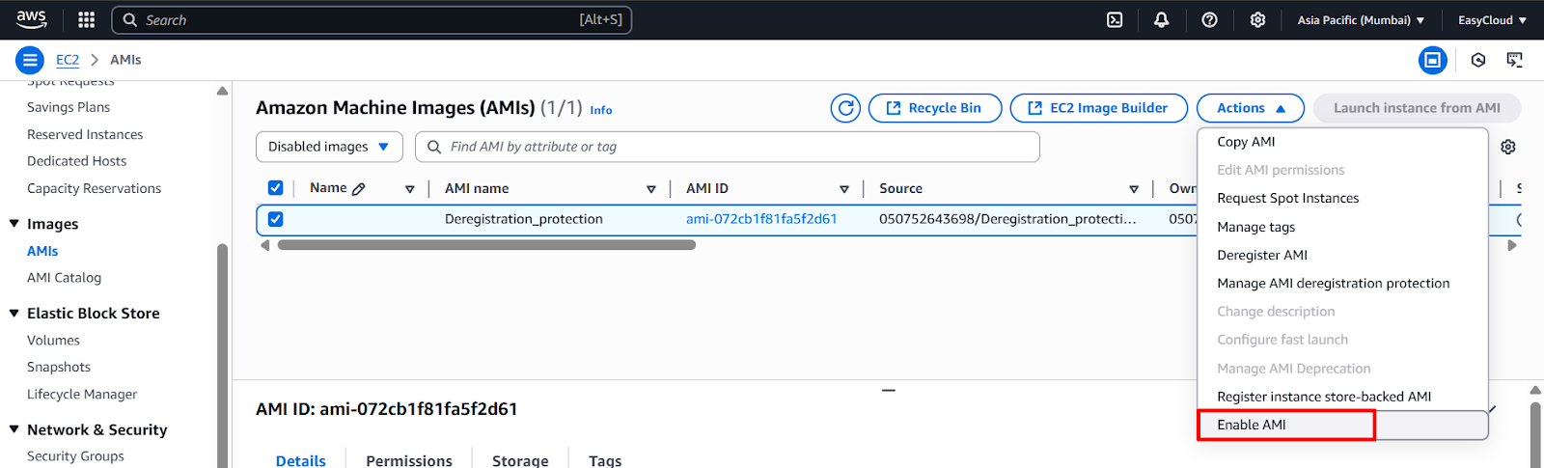Viewport: 1544px width, 468px height.
Task: Collapse the Images sidebar section
Action: coord(14,224)
